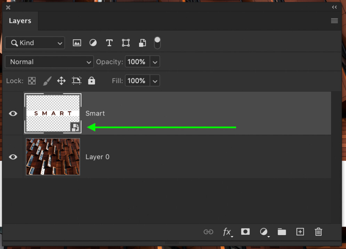Screen dimensions: 346x249
Task: Open the Smart Object thumbnail
Action: [53, 113]
